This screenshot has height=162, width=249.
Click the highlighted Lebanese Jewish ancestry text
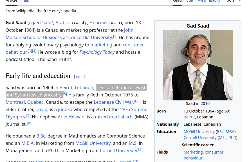(76, 91)
